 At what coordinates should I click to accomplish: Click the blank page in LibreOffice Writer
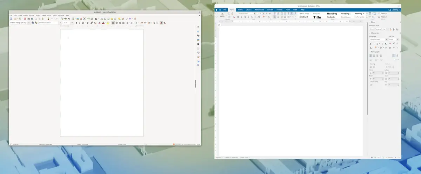(102, 83)
